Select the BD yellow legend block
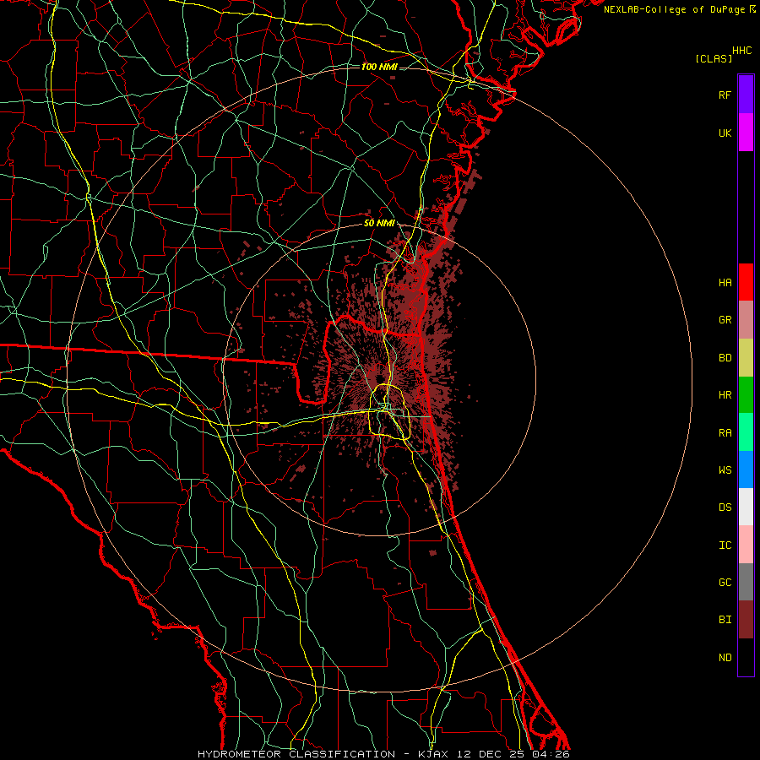Viewport: 760px width, 760px height. (x=746, y=358)
